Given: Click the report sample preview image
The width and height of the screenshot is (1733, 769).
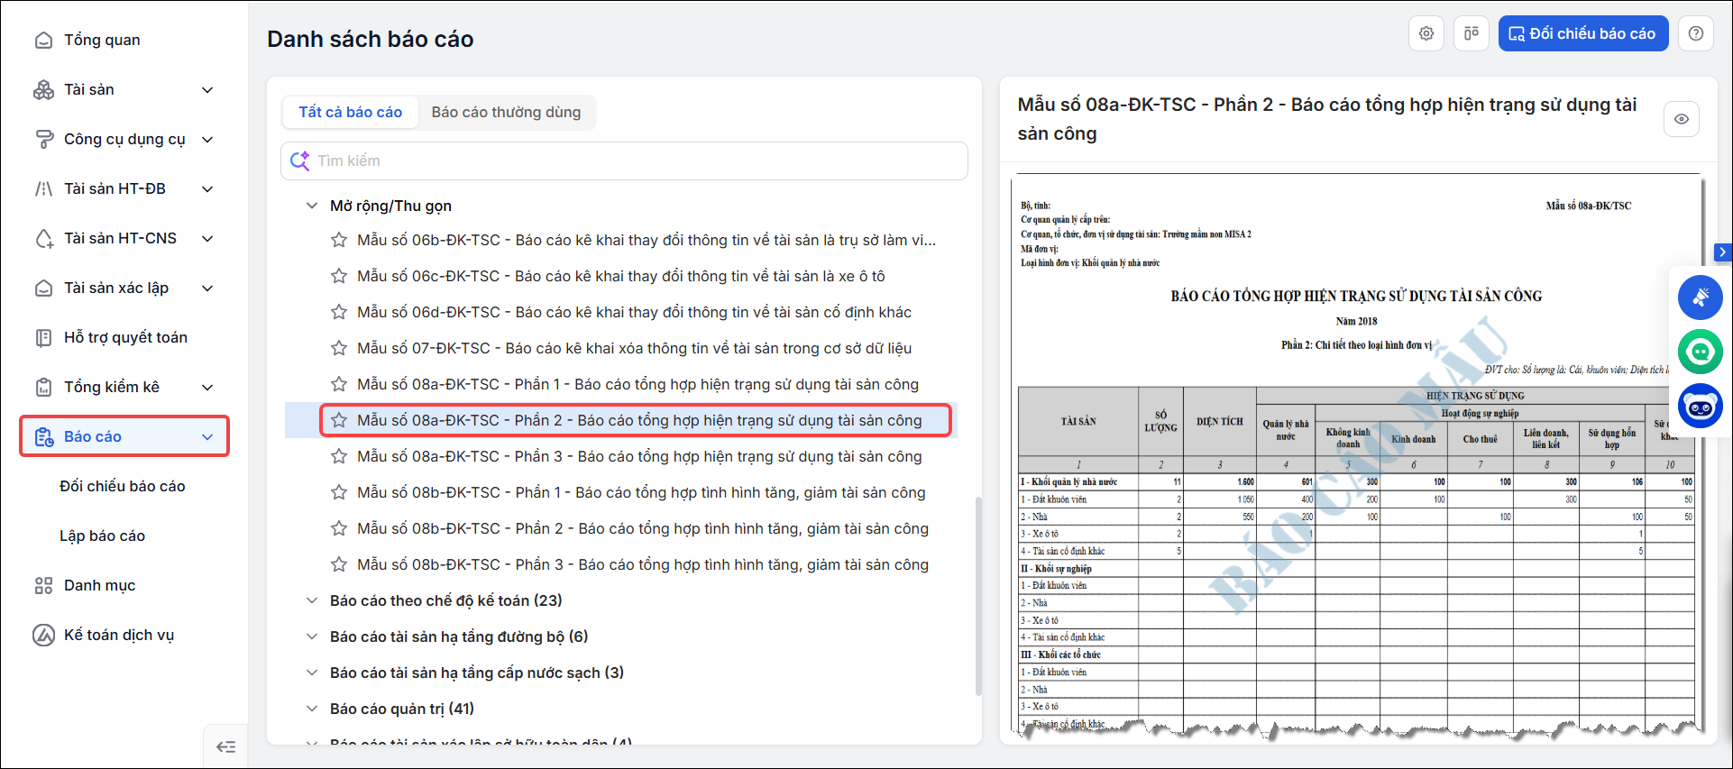Looking at the screenshot, I should [1357, 457].
